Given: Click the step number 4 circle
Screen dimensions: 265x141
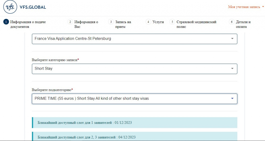Looking at the screenshot, I should coord(148,22).
